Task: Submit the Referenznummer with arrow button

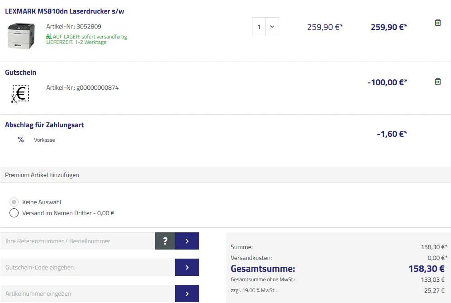Action: point(187,241)
